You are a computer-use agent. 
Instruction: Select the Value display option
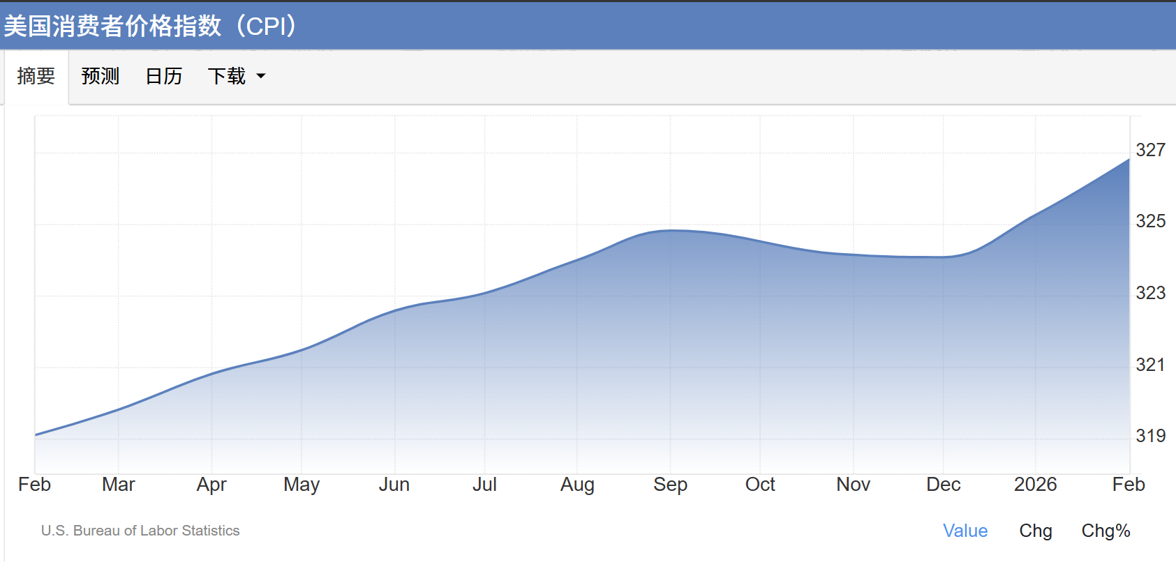coord(965,531)
